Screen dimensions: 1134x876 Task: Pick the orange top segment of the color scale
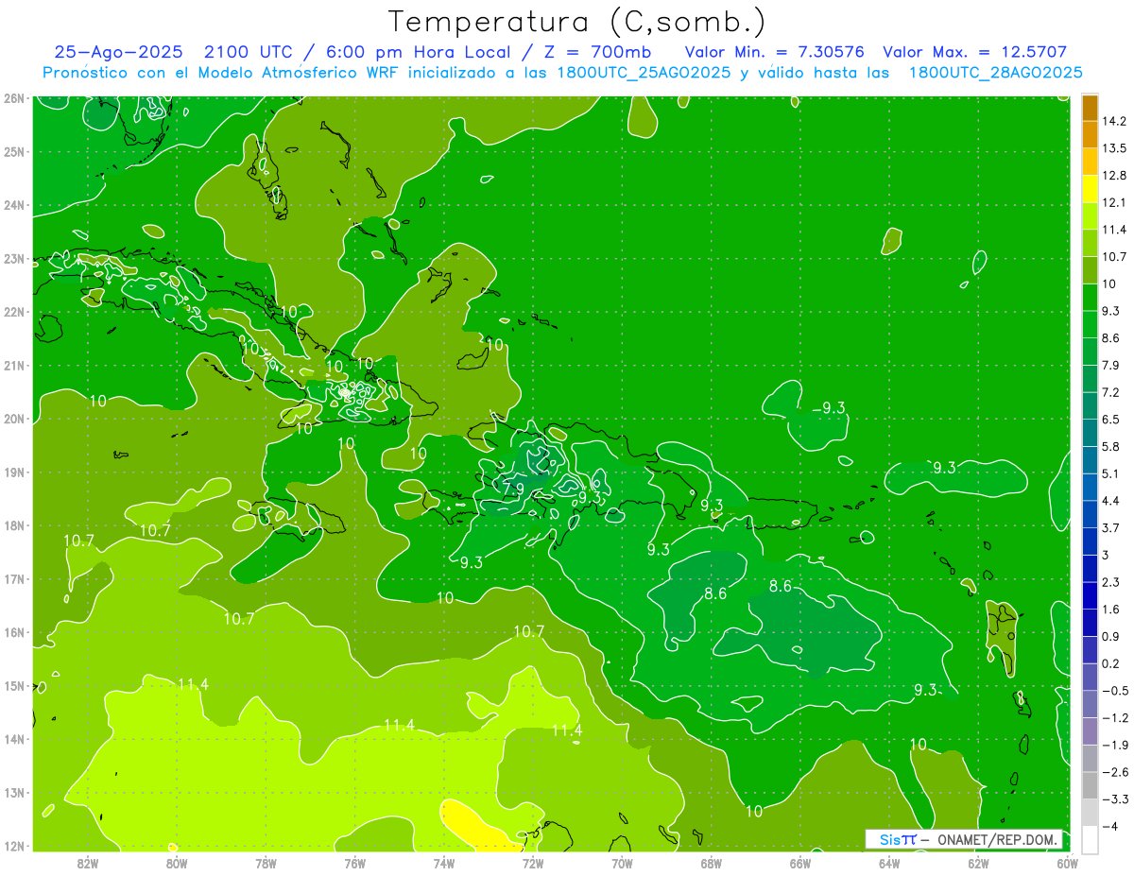(1090, 108)
